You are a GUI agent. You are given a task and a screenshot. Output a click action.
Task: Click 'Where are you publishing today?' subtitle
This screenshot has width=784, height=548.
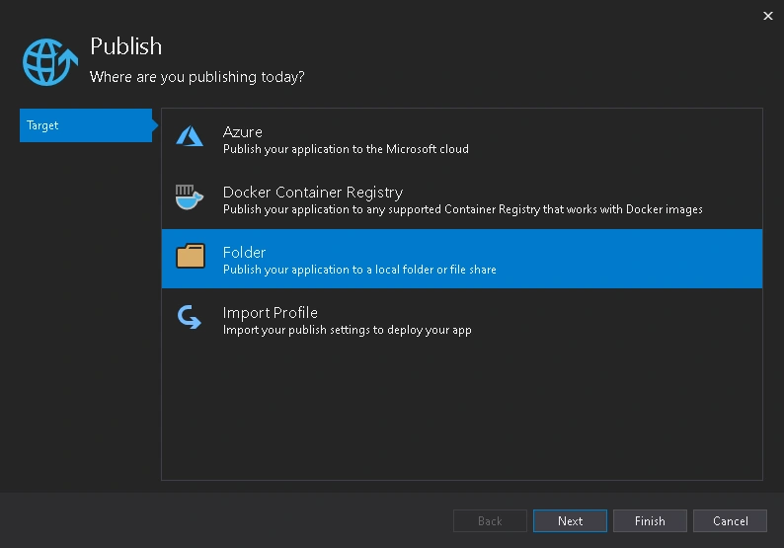[197, 77]
